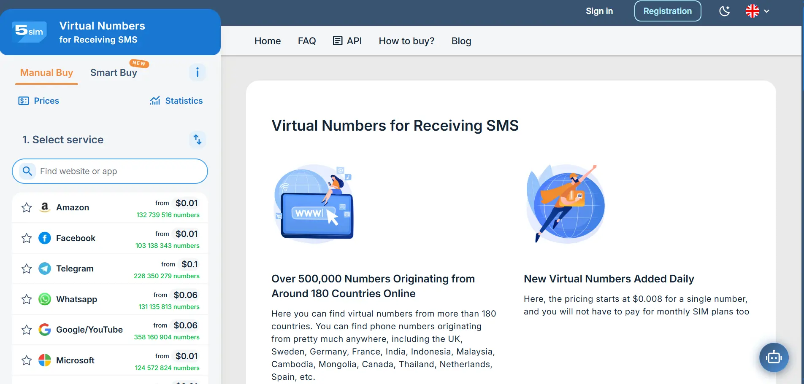804x384 pixels.
Task: Click the search magnifier icon
Action: [27, 171]
